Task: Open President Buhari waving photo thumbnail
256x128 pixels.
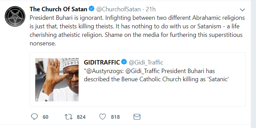Action: (x=57, y=80)
